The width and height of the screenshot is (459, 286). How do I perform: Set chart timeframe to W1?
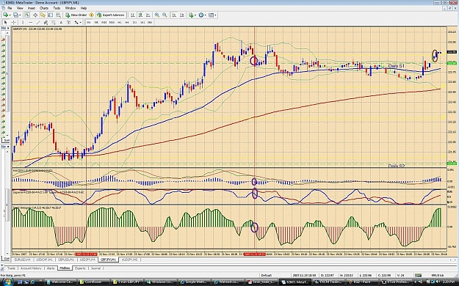pos(142,22)
